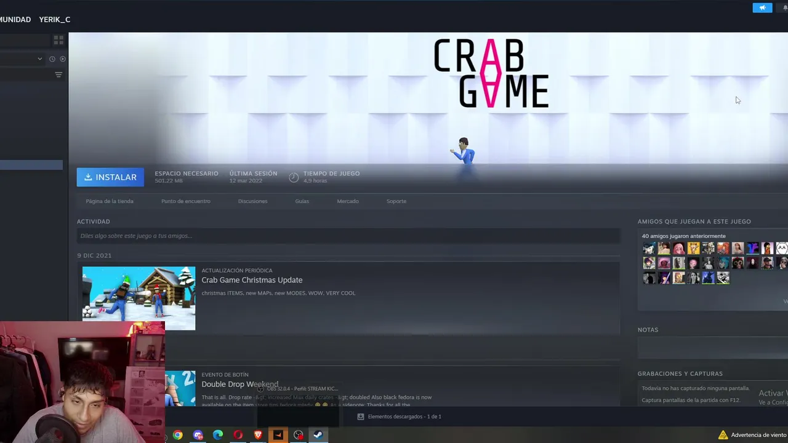This screenshot has width=788, height=443.
Task: Click the ready-to-play filter icon
Action: pyautogui.click(x=62, y=59)
